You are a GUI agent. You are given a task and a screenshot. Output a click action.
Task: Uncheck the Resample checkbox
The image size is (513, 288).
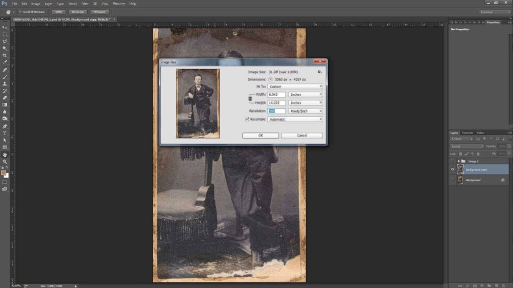(x=247, y=119)
